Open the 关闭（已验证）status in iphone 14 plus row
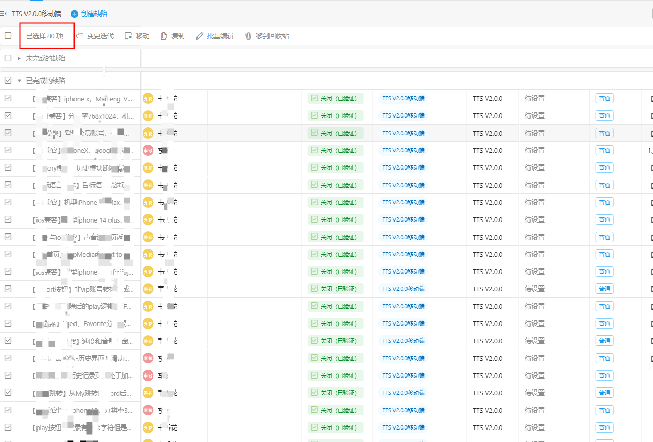The height and width of the screenshot is (442, 653). (x=336, y=219)
